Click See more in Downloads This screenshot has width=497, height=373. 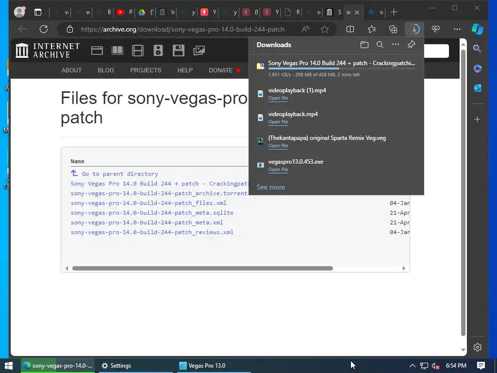271,187
